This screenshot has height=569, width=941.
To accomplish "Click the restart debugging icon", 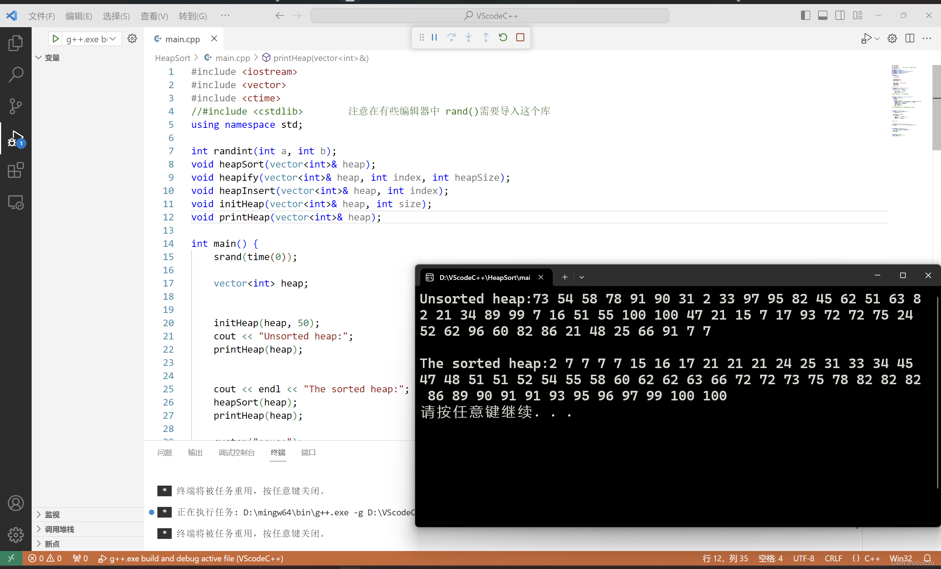I will pos(503,37).
